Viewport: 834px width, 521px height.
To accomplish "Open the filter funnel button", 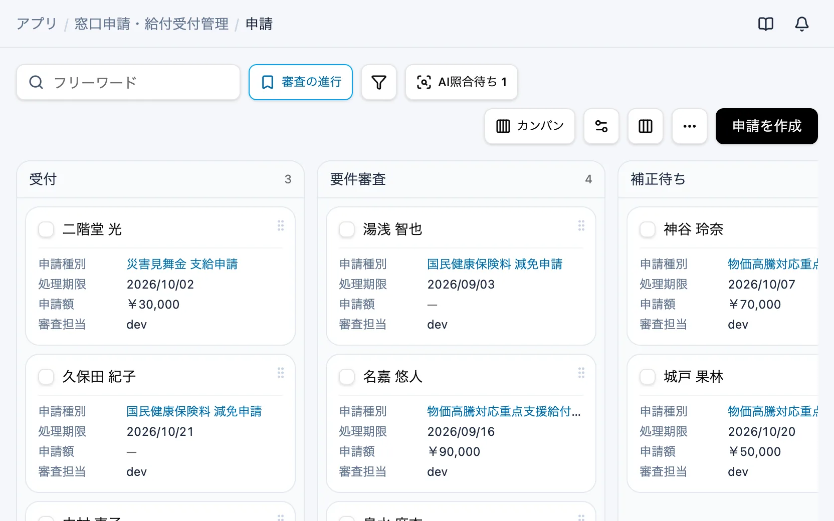I will pos(379,82).
